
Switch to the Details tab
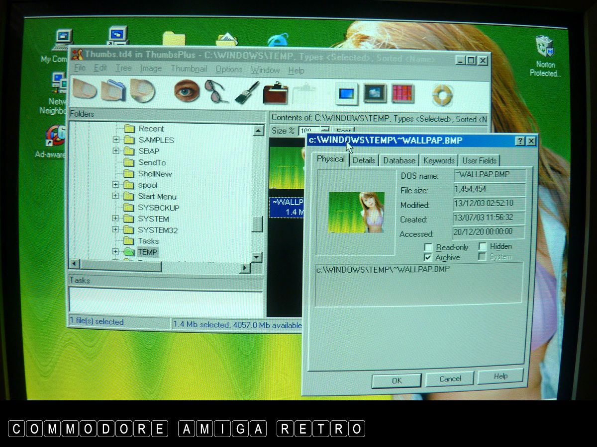point(364,160)
